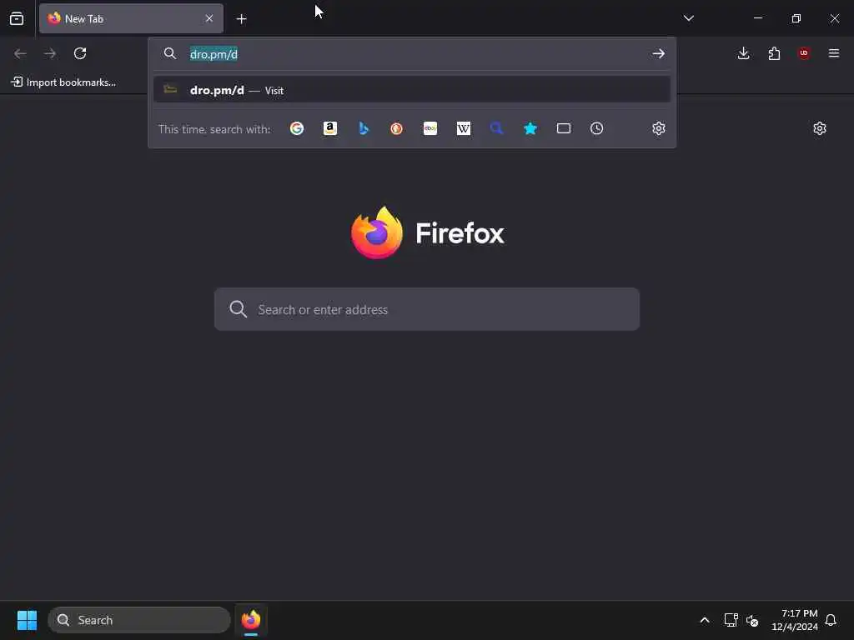Search this time with DuckDuckGo
854x640 pixels.
tap(396, 128)
